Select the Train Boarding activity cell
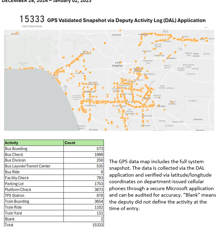This screenshot has width=219, height=227. point(17,201)
